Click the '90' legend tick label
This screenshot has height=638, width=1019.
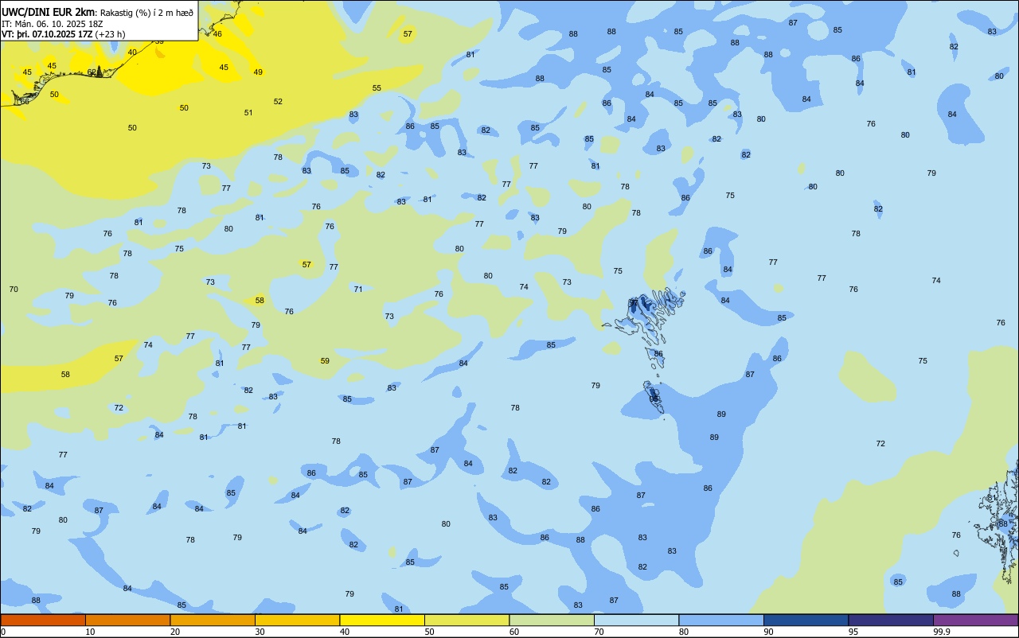point(769,632)
